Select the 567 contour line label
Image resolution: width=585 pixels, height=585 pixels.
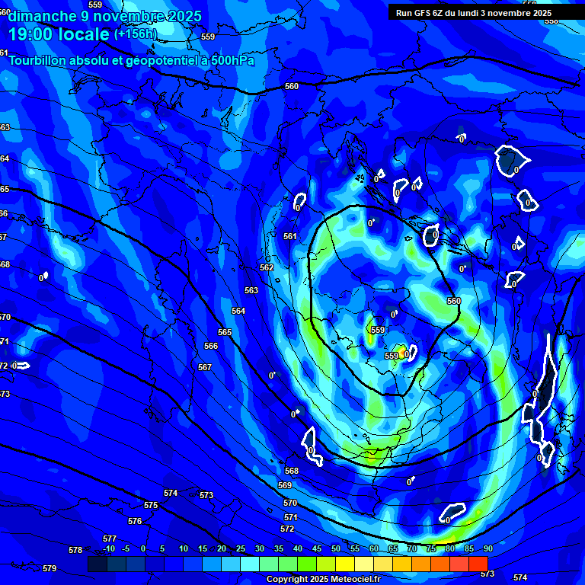click(x=205, y=368)
